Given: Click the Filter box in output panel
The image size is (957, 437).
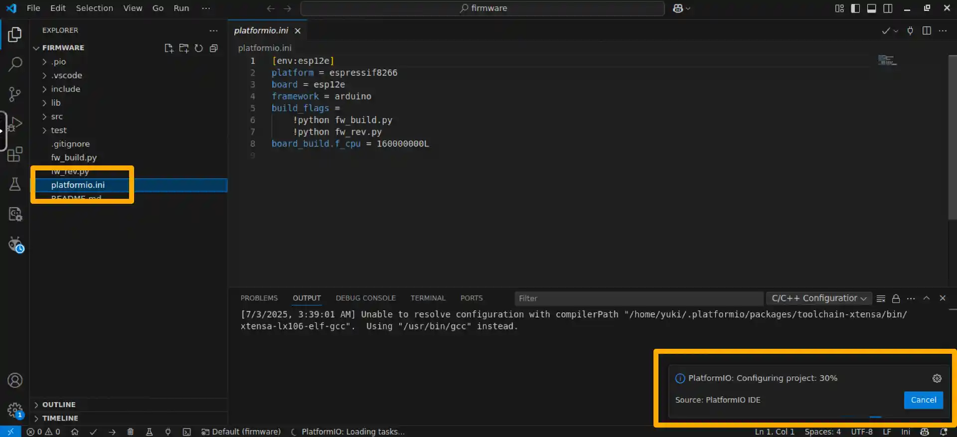Looking at the screenshot, I should (638, 298).
